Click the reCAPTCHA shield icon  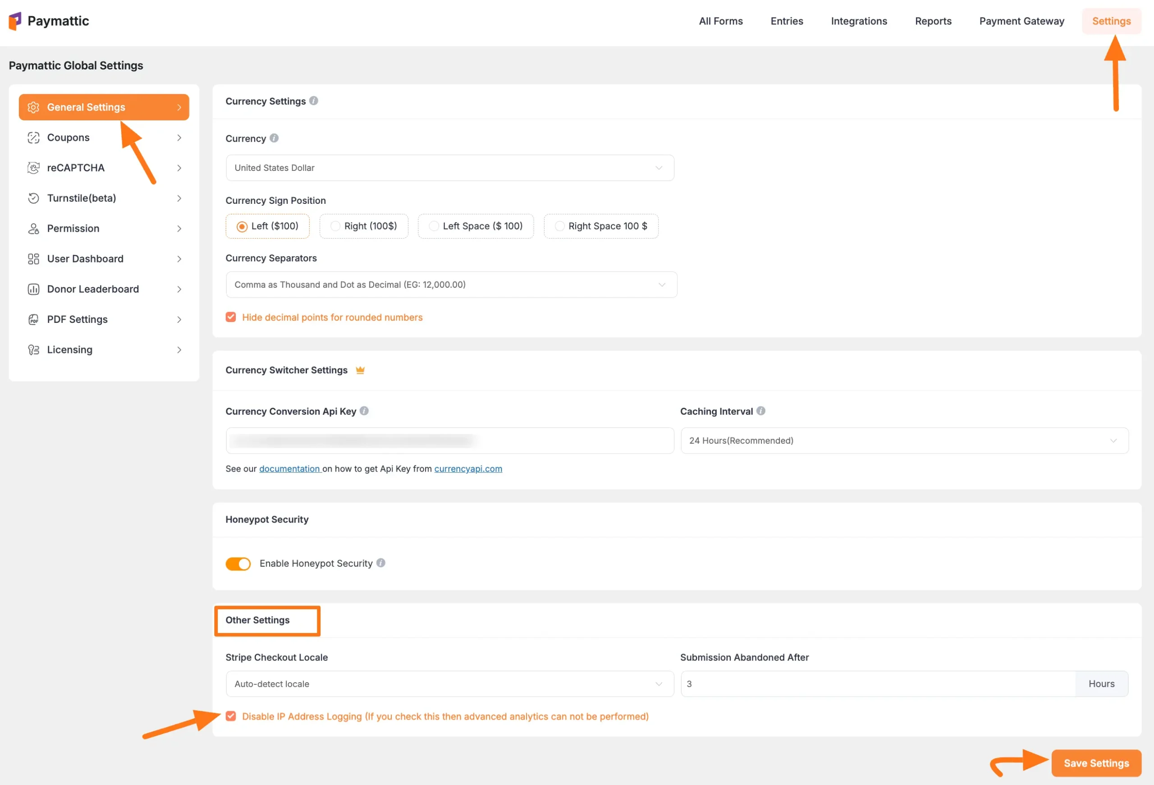[33, 168]
